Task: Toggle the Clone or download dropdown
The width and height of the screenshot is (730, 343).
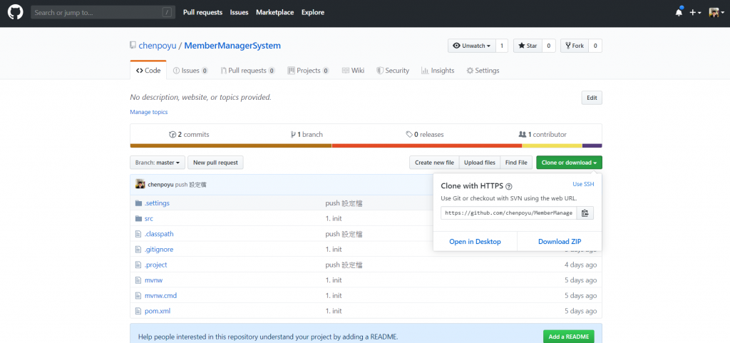Action: (x=569, y=163)
